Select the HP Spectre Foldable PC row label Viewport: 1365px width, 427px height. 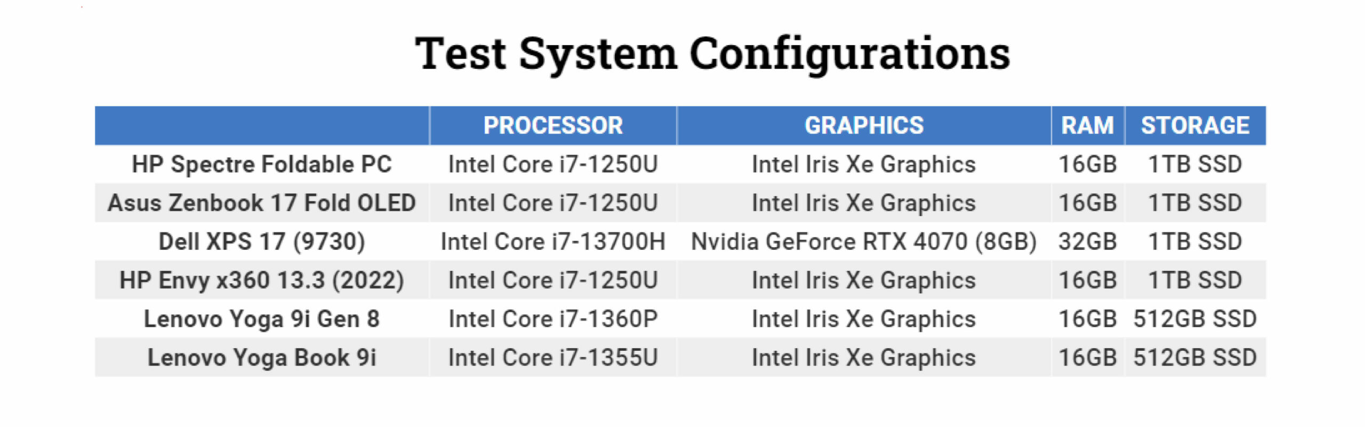[x=262, y=165]
